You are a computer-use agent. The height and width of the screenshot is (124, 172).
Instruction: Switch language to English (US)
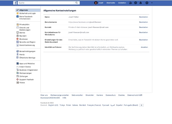click(53, 105)
